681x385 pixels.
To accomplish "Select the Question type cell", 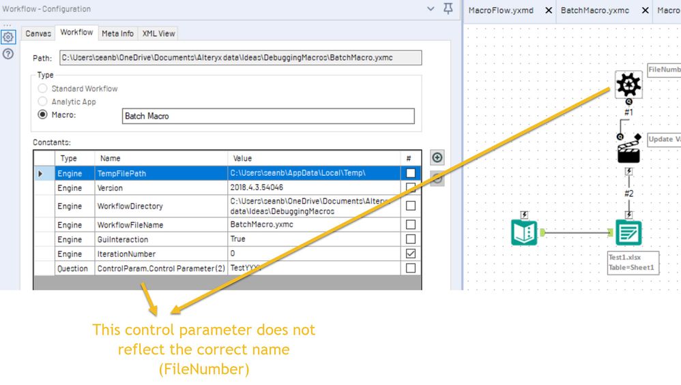I will tap(74, 268).
